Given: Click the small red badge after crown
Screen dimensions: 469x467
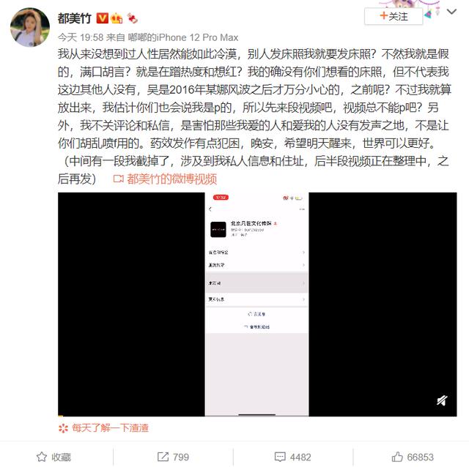Looking at the screenshot, I should (132, 18).
